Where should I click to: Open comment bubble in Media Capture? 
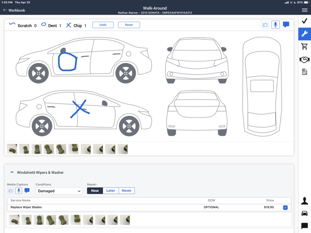coord(27,191)
